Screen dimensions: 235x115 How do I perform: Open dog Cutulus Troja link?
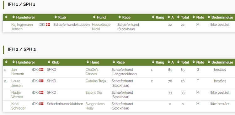pos(96,81)
